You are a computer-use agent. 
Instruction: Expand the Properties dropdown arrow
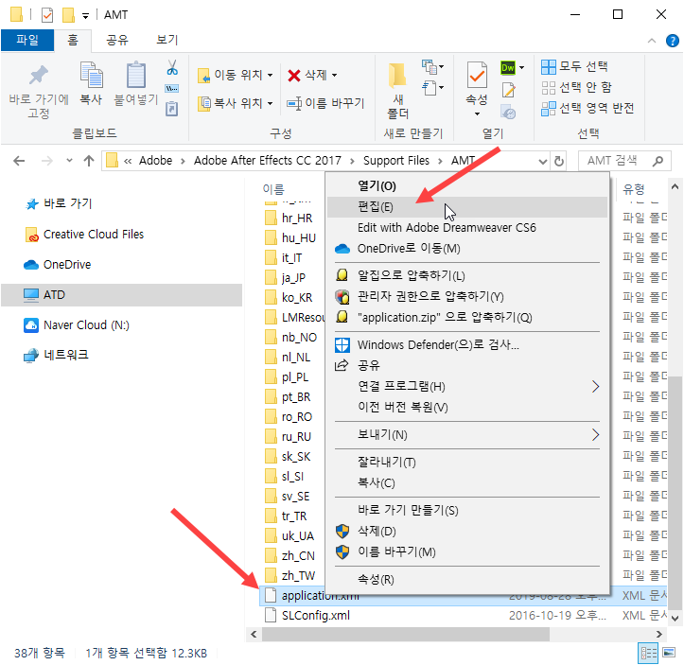click(477, 114)
